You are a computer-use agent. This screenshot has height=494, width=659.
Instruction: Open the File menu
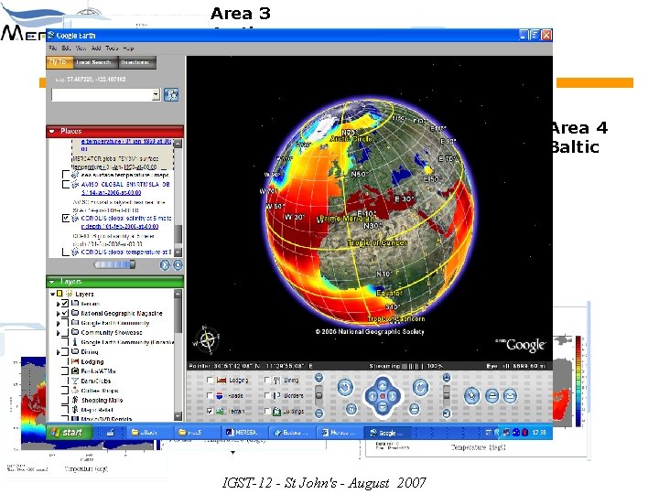[x=52, y=48]
